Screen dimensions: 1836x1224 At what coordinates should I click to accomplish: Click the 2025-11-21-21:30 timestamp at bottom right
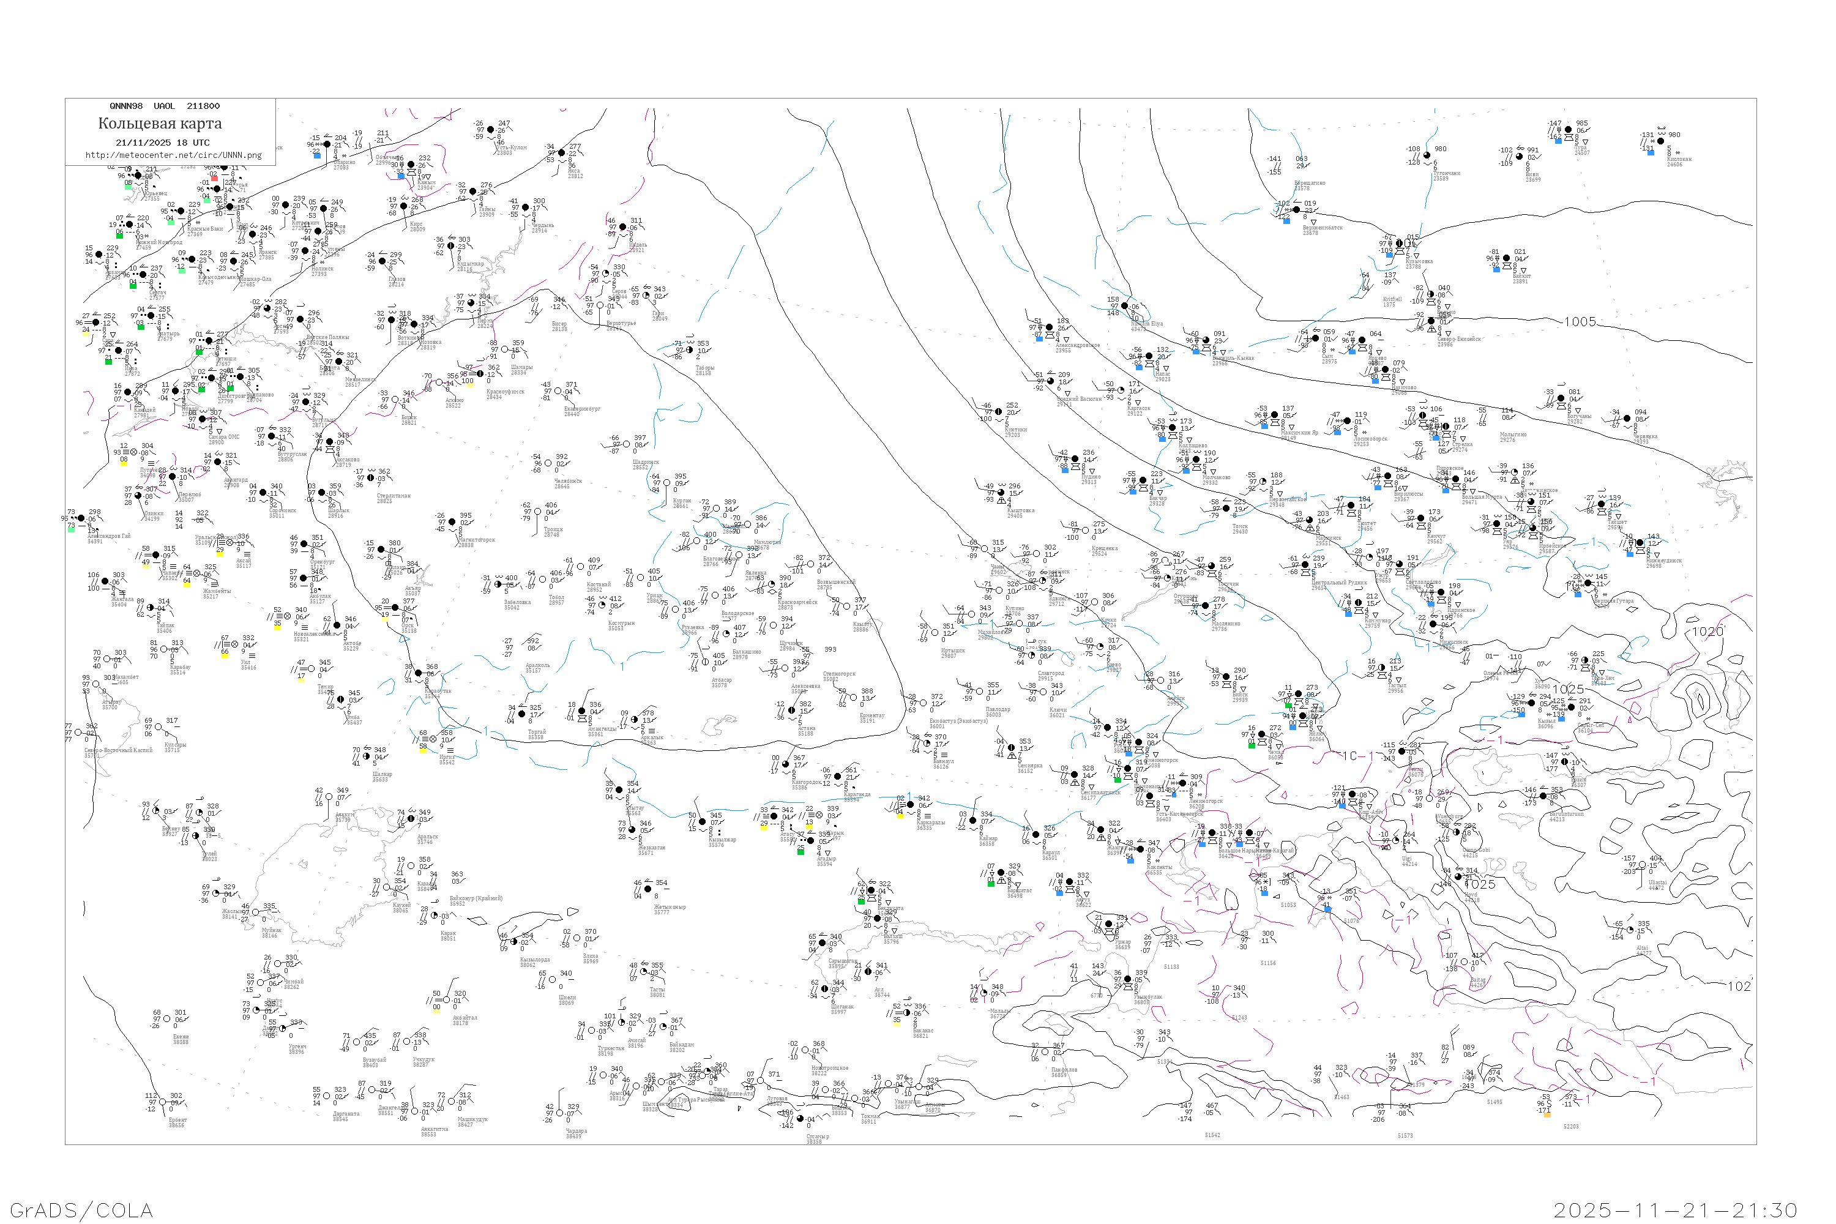1675,1211
